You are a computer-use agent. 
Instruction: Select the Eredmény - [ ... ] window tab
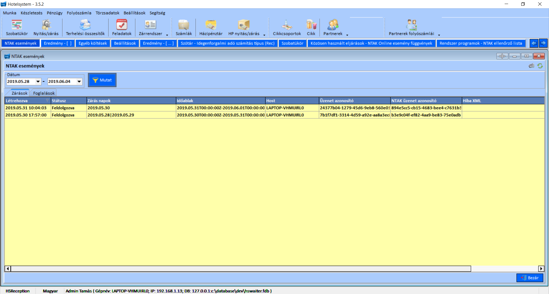pos(158,43)
